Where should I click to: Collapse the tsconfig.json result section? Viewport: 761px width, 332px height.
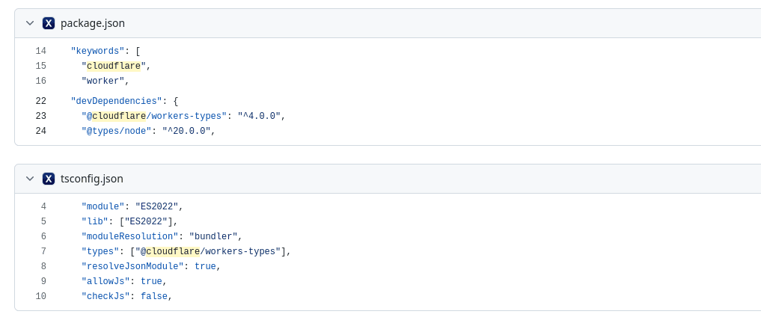[30, 179]
